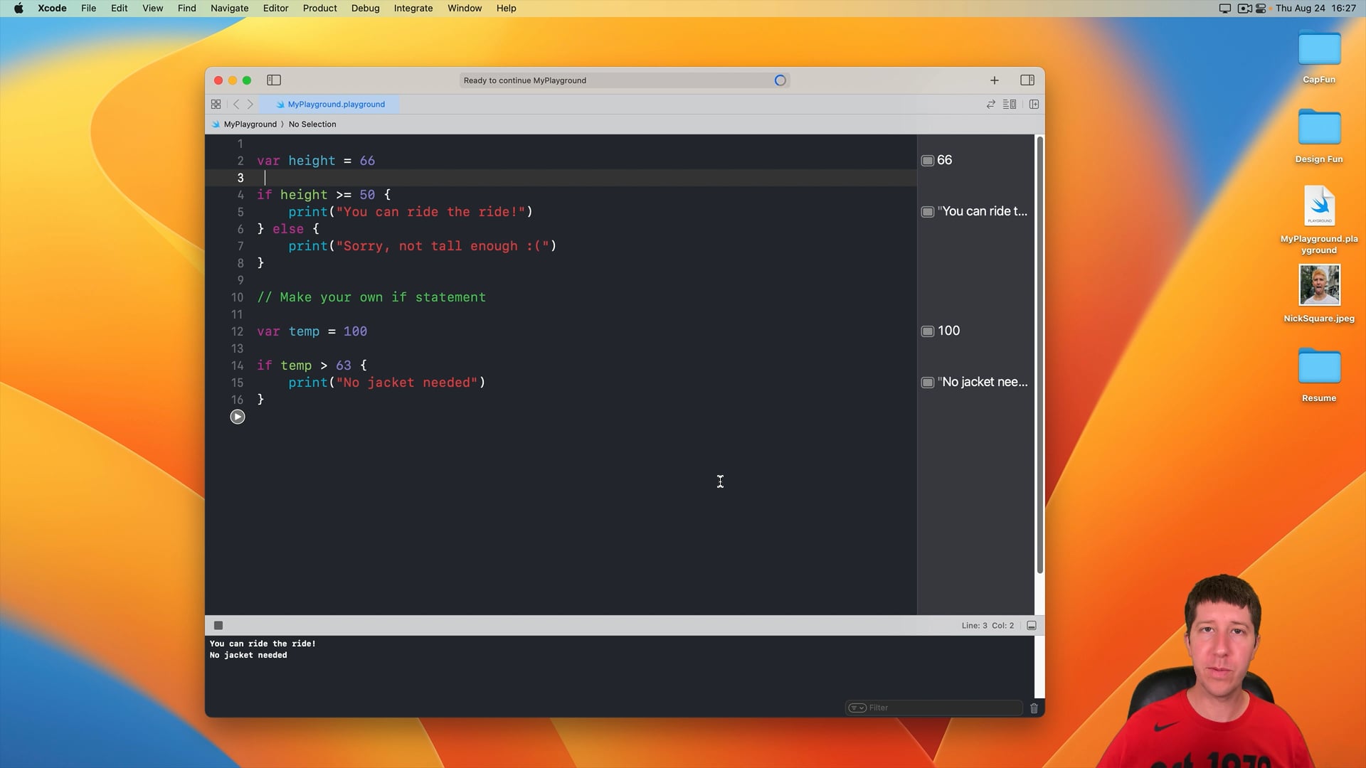
Task: Open Control Center in menu bar
Action: point(1261,9)
